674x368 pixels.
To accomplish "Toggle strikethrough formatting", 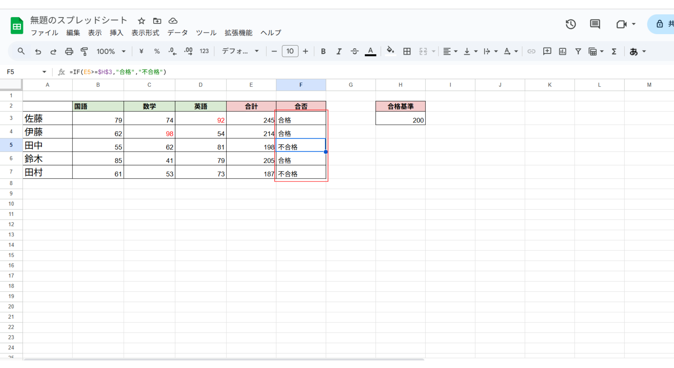I will pos(354,51).
